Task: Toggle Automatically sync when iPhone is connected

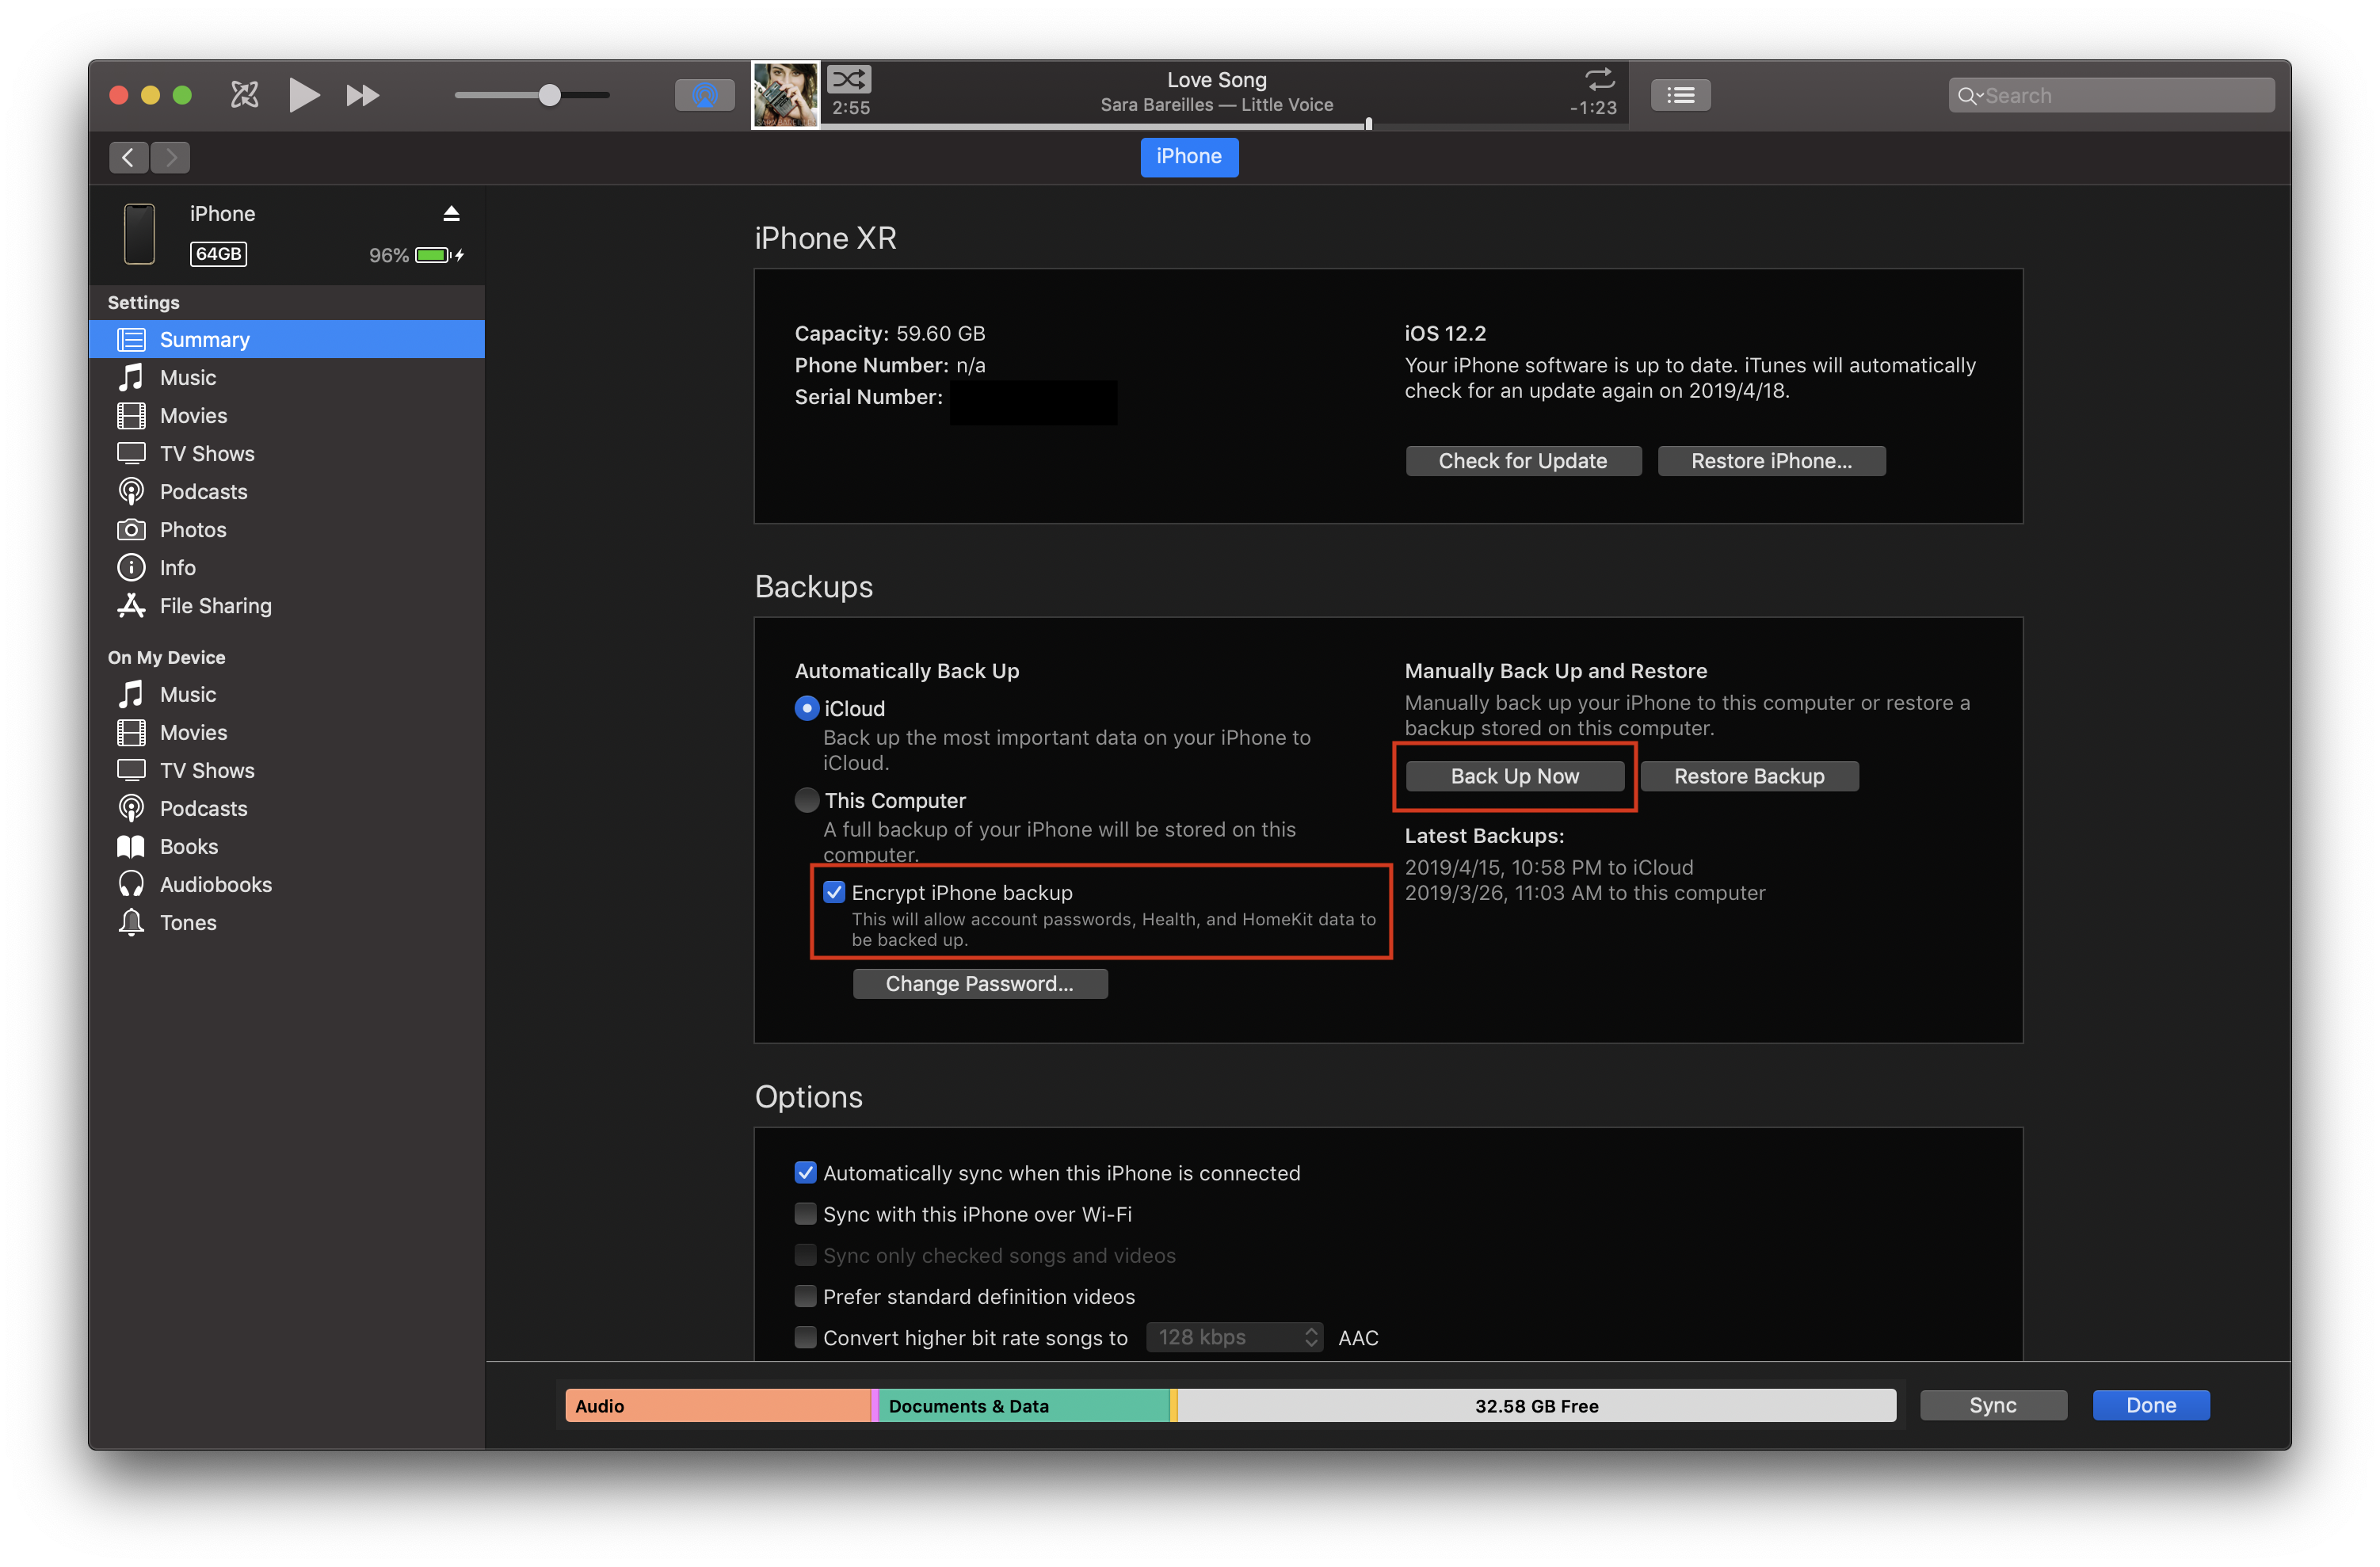Action: pos(805,1172)
